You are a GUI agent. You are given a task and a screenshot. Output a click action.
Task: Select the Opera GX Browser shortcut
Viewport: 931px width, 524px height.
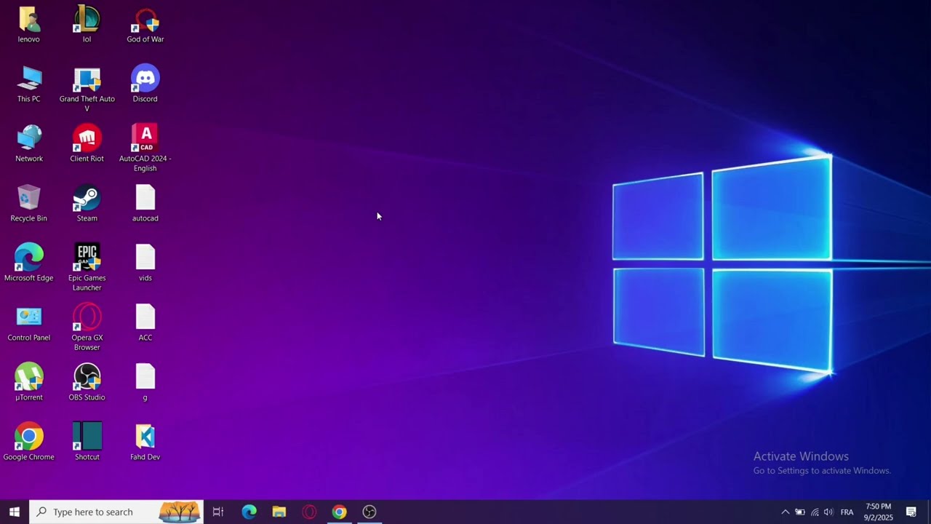[87, 328]
